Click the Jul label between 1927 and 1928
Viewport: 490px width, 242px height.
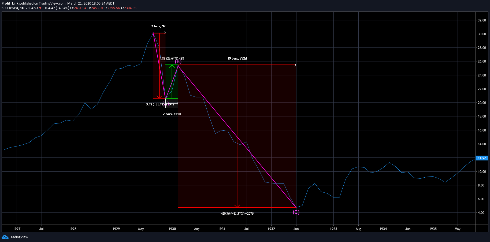(42, 229)
